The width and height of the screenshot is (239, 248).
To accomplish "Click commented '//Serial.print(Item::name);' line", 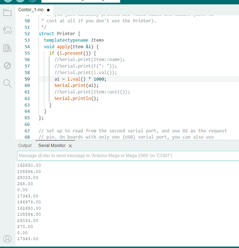I will point(89,60).
